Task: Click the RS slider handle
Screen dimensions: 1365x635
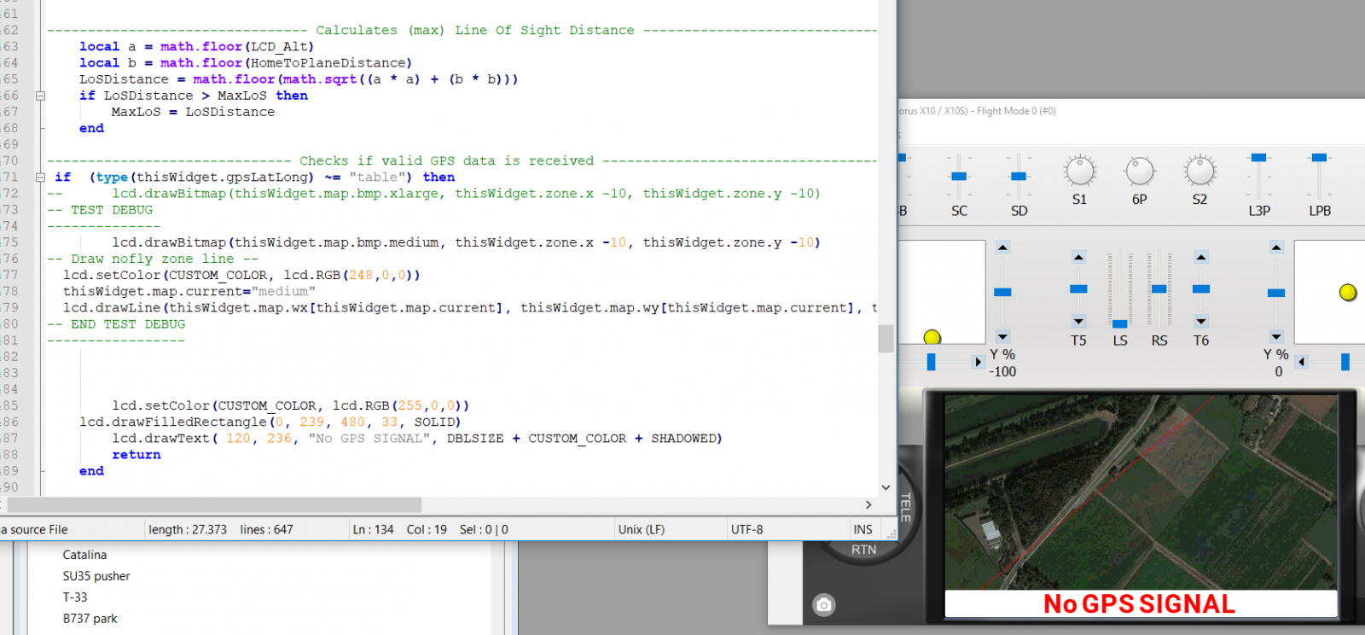Action: point(1159,289)
